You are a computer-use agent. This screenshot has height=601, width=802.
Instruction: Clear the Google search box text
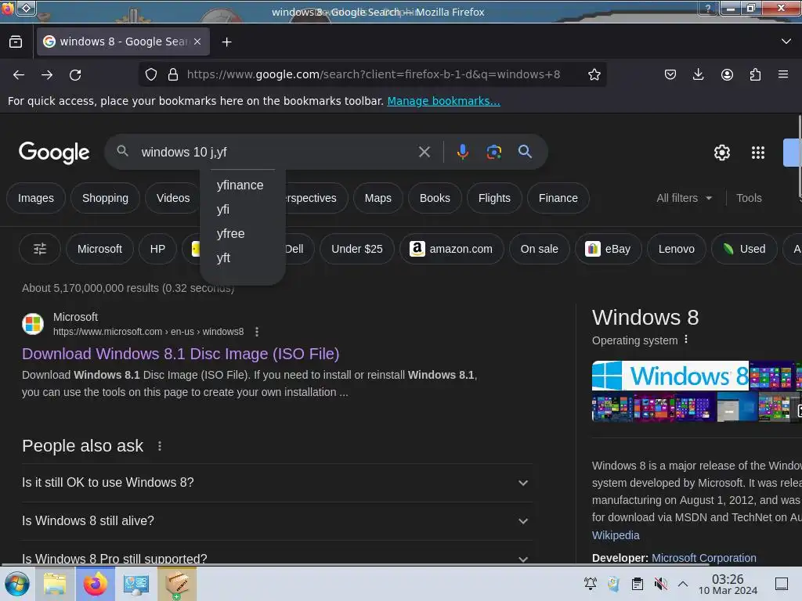pyautogui.click(x=424, y=152)
